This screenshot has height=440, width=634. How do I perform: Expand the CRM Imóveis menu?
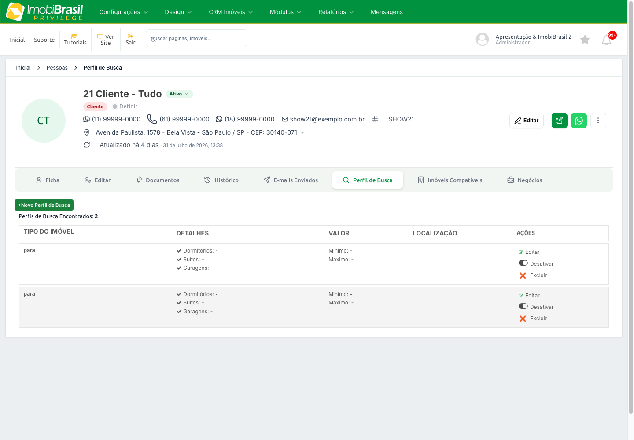(x=231, y=12)
